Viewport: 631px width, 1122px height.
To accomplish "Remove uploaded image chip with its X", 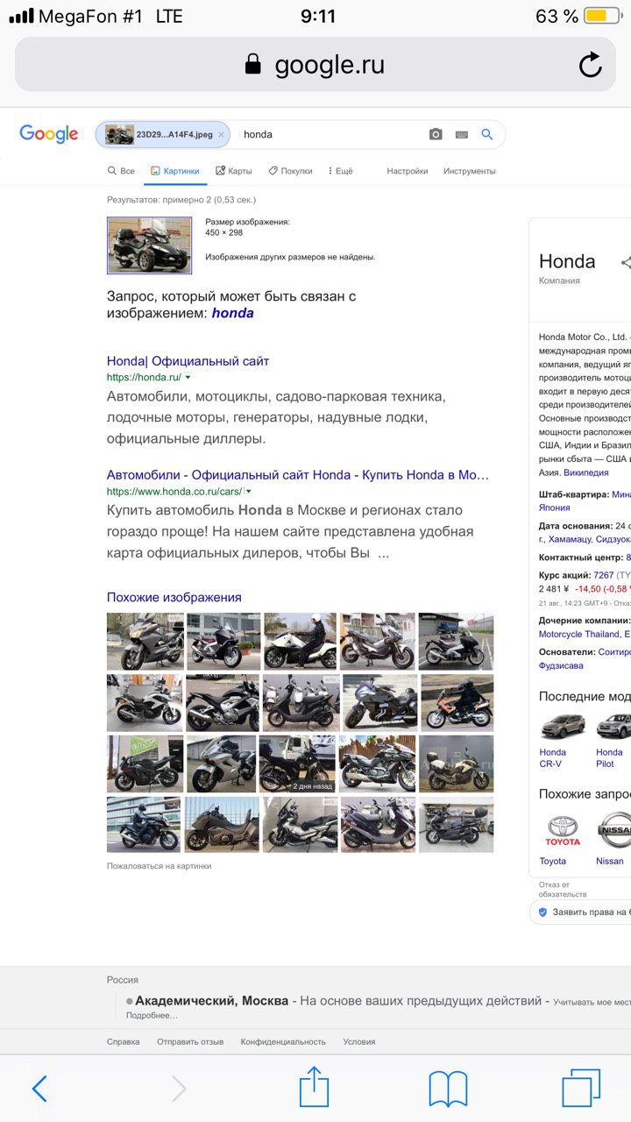I will tap(221, 134).
